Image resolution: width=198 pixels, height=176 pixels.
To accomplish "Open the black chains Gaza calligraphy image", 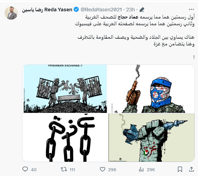I will 65,138.
